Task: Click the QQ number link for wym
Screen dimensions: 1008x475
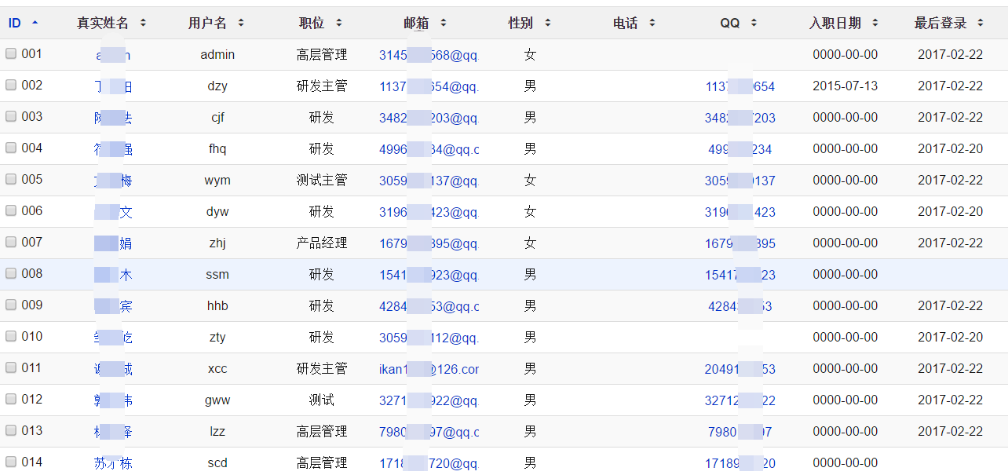Action: (740, 181)
